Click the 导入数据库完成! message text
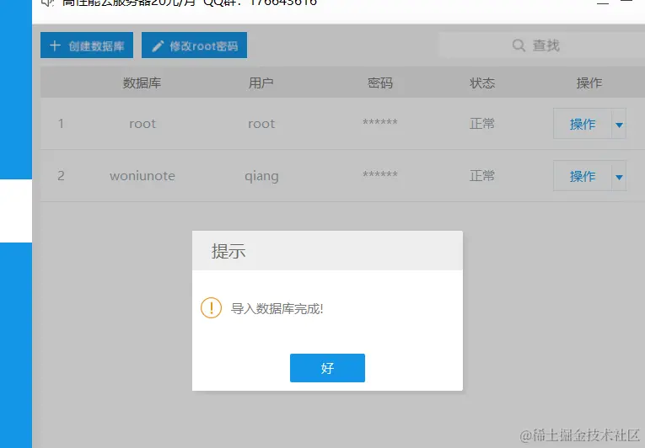This screenshot has width=645, height=448. click(277, 309)
